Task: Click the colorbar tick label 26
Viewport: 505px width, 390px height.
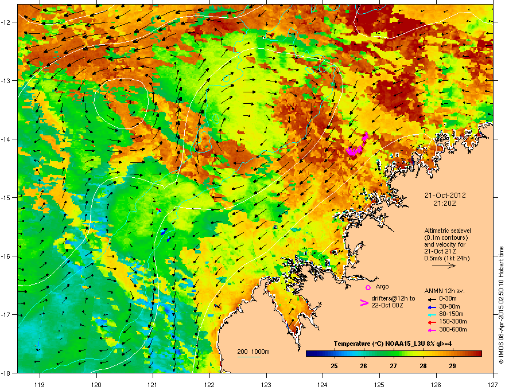Action: [364, 366]
